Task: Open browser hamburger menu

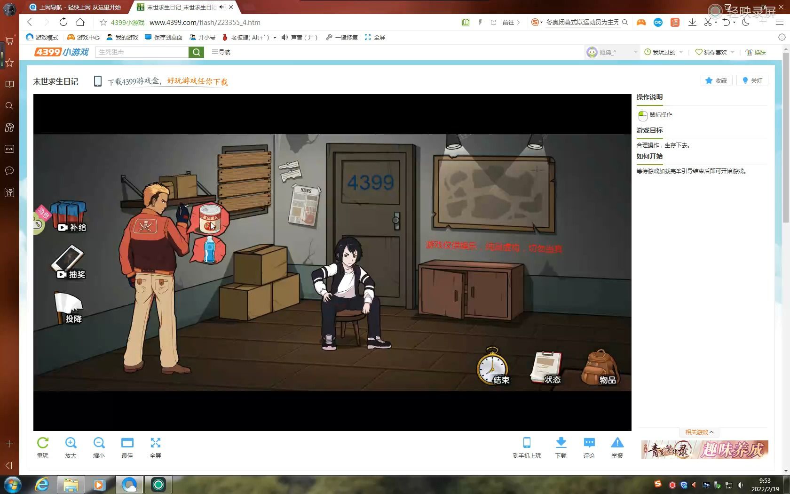Action: (x=779, y=22)
